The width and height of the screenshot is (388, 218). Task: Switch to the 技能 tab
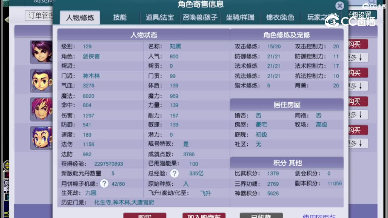pos(121,18)
